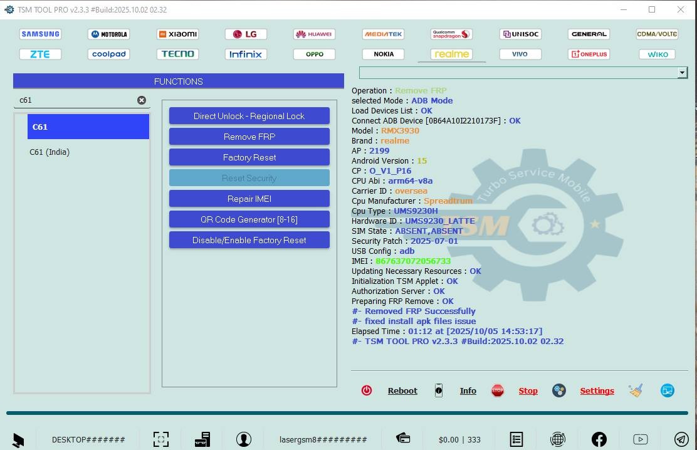Switch to the Xiaomi brand tab
This screenshot has height=450, width=697.
point(178,34)
